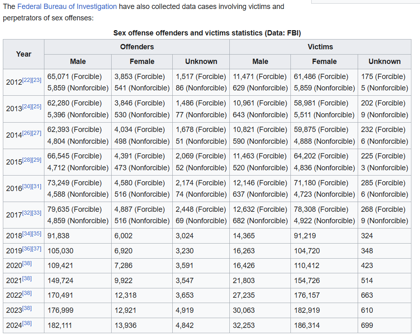Open citation [38] beside 2024
Viewport: 420px width, 334px height.
pos(27,323)
